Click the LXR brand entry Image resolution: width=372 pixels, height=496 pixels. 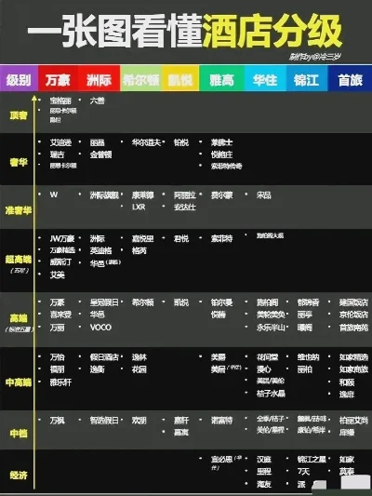[139, 207]
